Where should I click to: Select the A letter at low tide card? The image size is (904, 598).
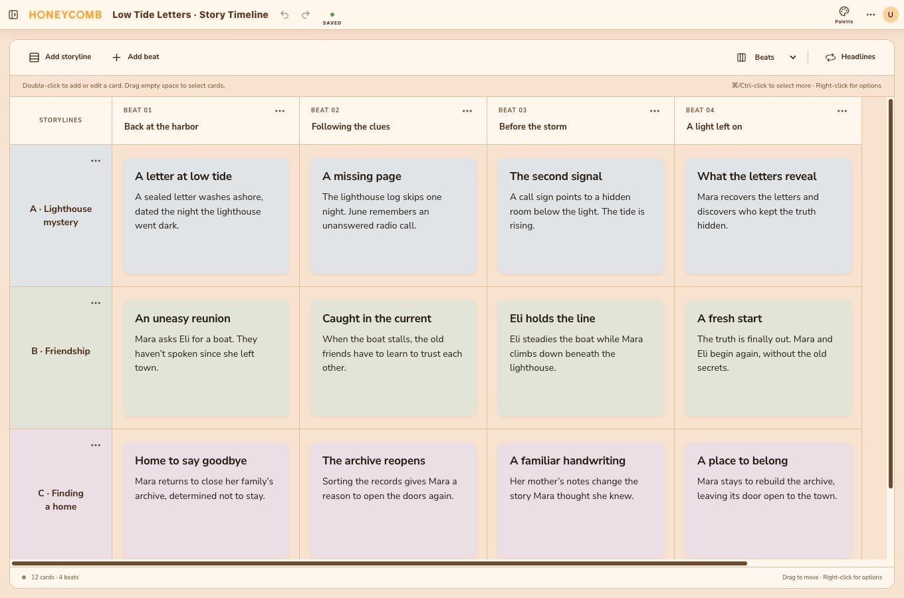(206, 216)
